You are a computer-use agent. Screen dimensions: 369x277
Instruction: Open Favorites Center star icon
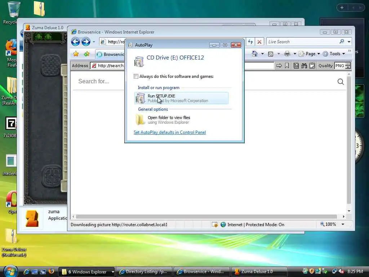click(76, 54)
